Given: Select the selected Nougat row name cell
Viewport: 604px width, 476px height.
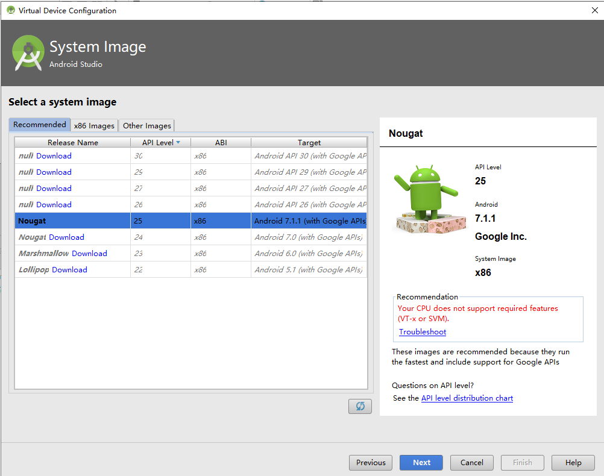Looking at the screenshot, I should coord(73,221).
